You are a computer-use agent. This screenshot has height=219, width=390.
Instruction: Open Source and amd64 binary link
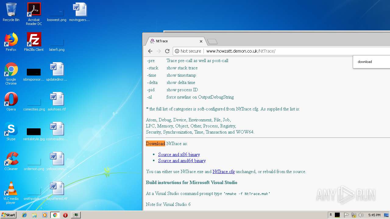click(182, 161)
